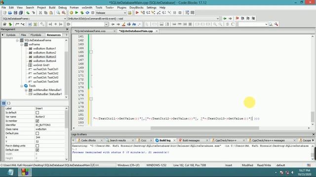Click the Rebuild icon

point(87,13)
